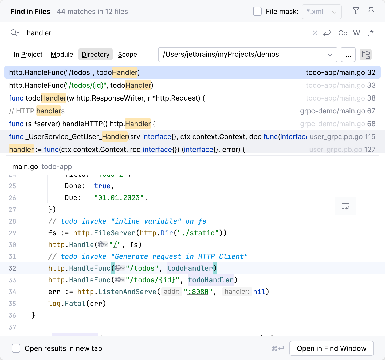Enable the whole words W toggle
Image resolution: width=385 pixels, height=360 pixels.
click(357, 33)
